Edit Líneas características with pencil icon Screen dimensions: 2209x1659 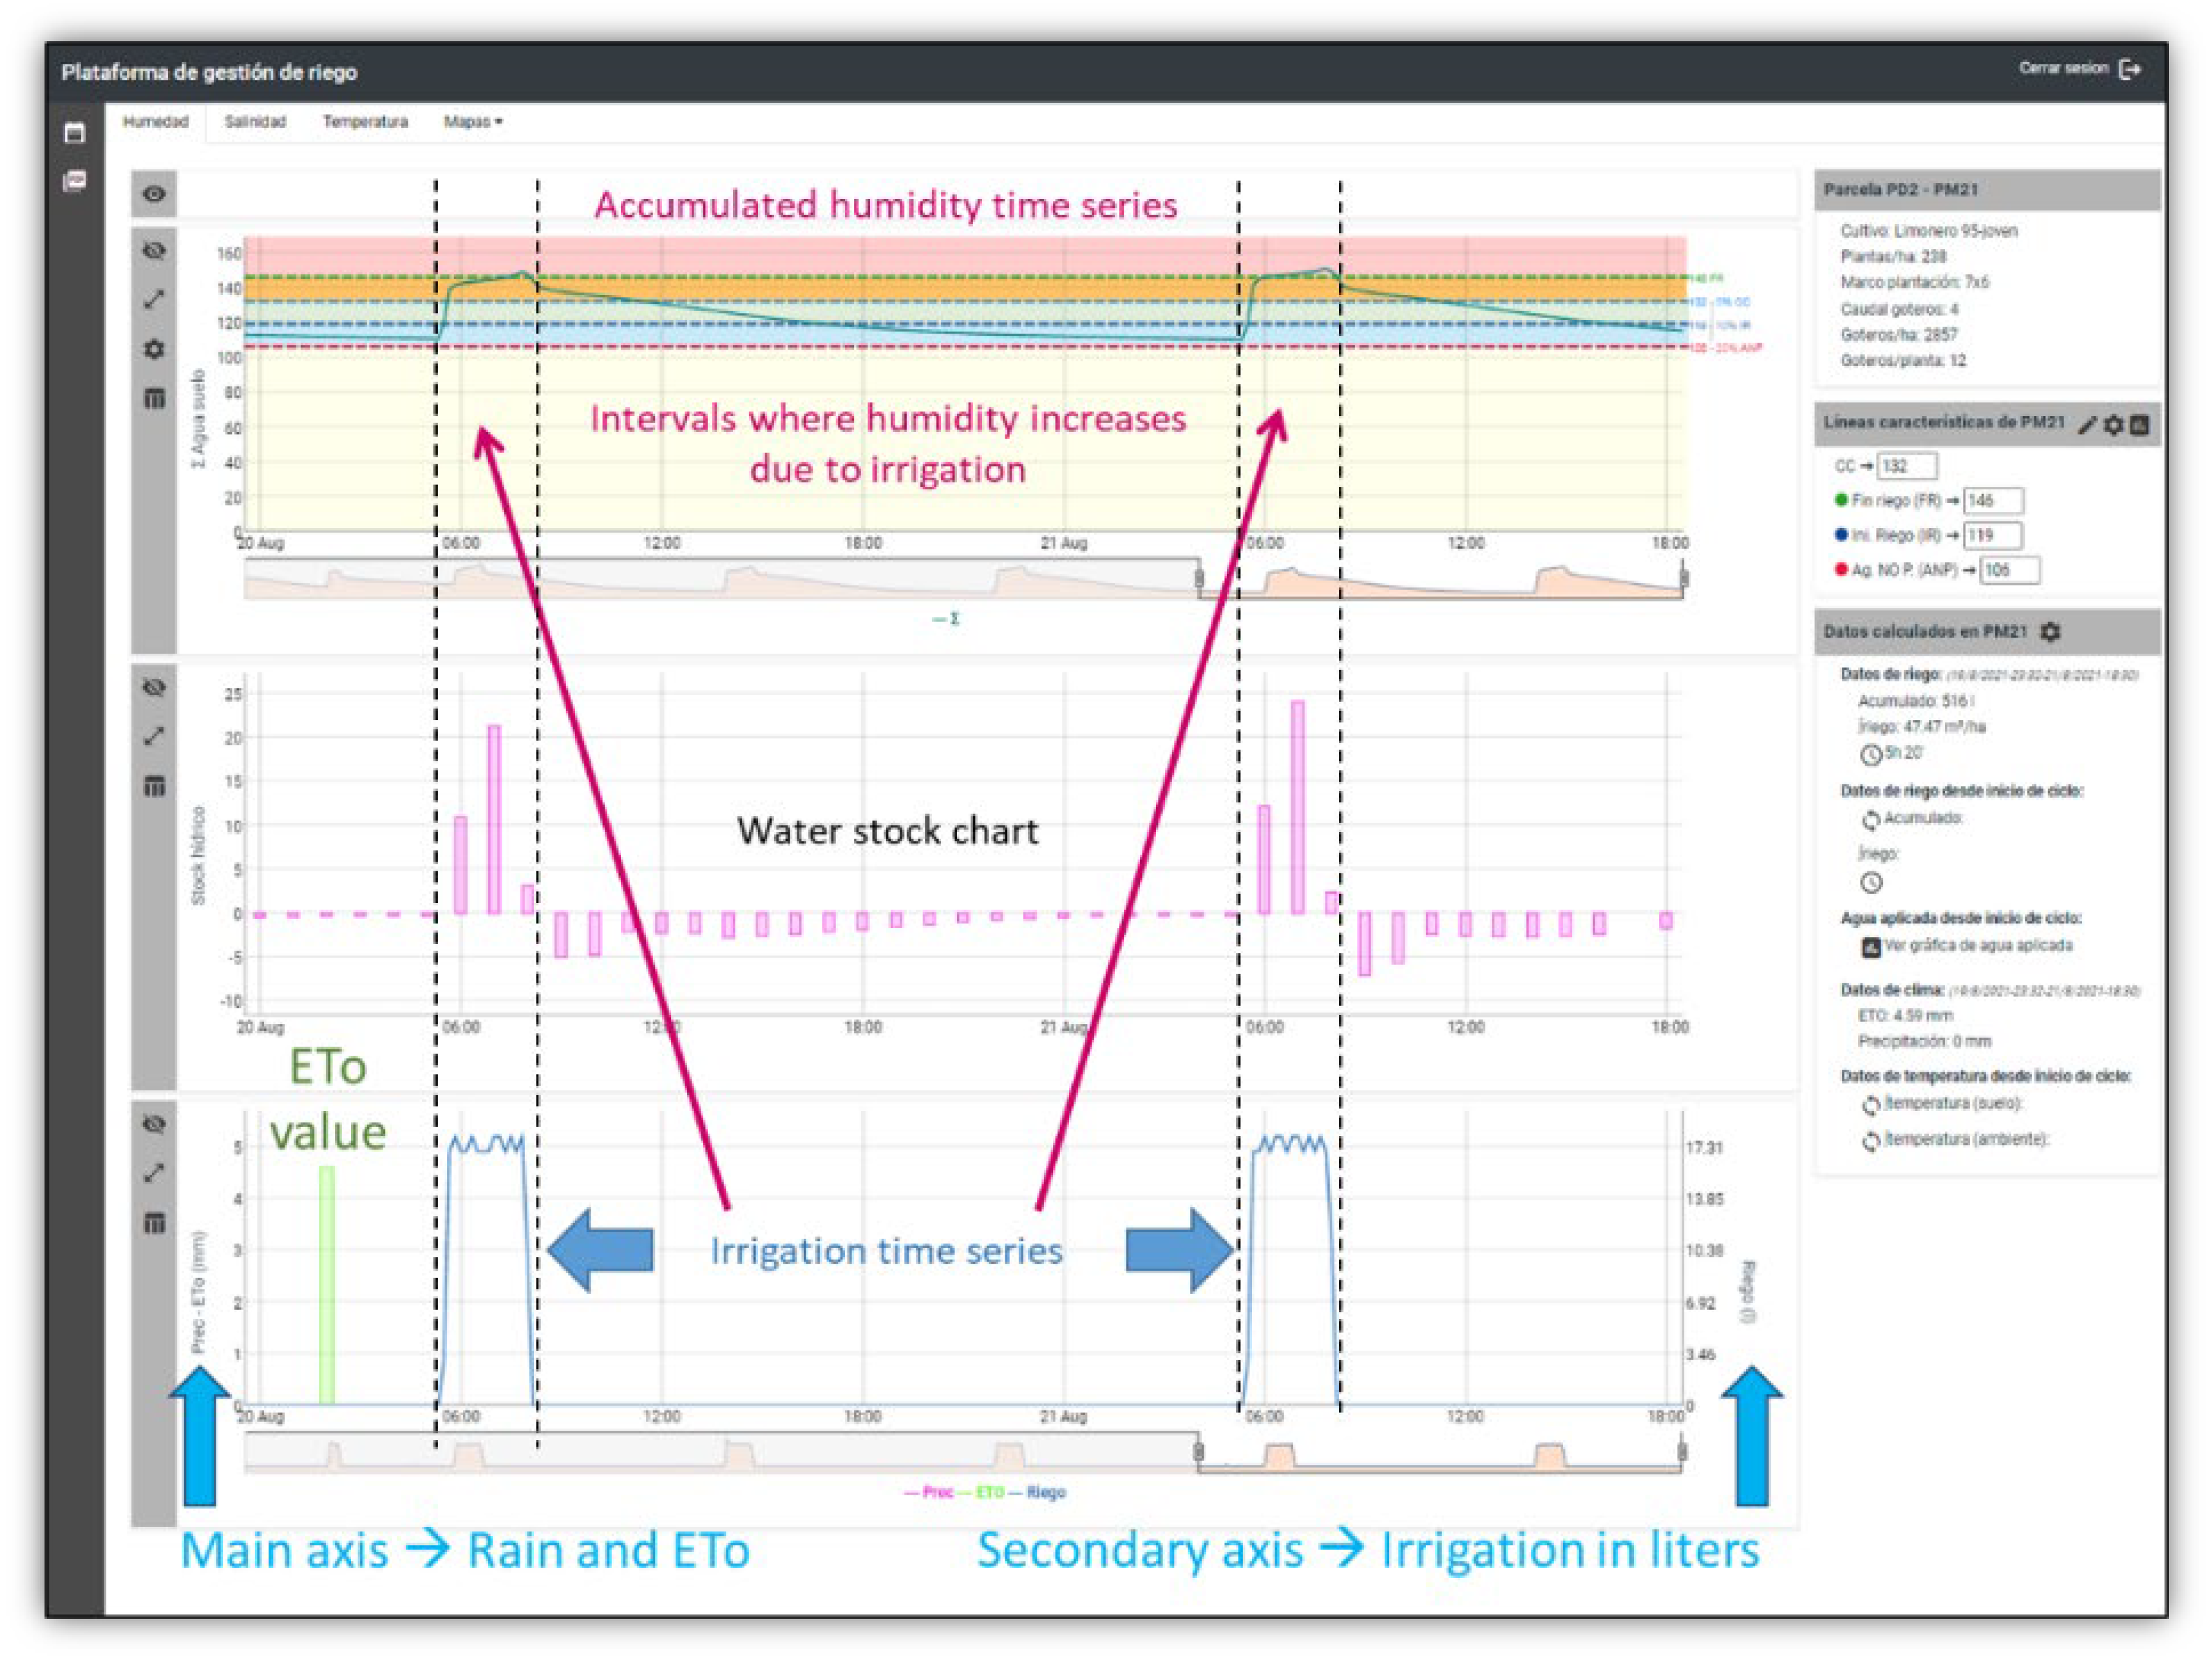click(2087, 424)
